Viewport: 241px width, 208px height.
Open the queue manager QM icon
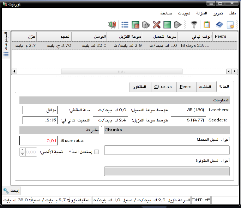(112, 25)
